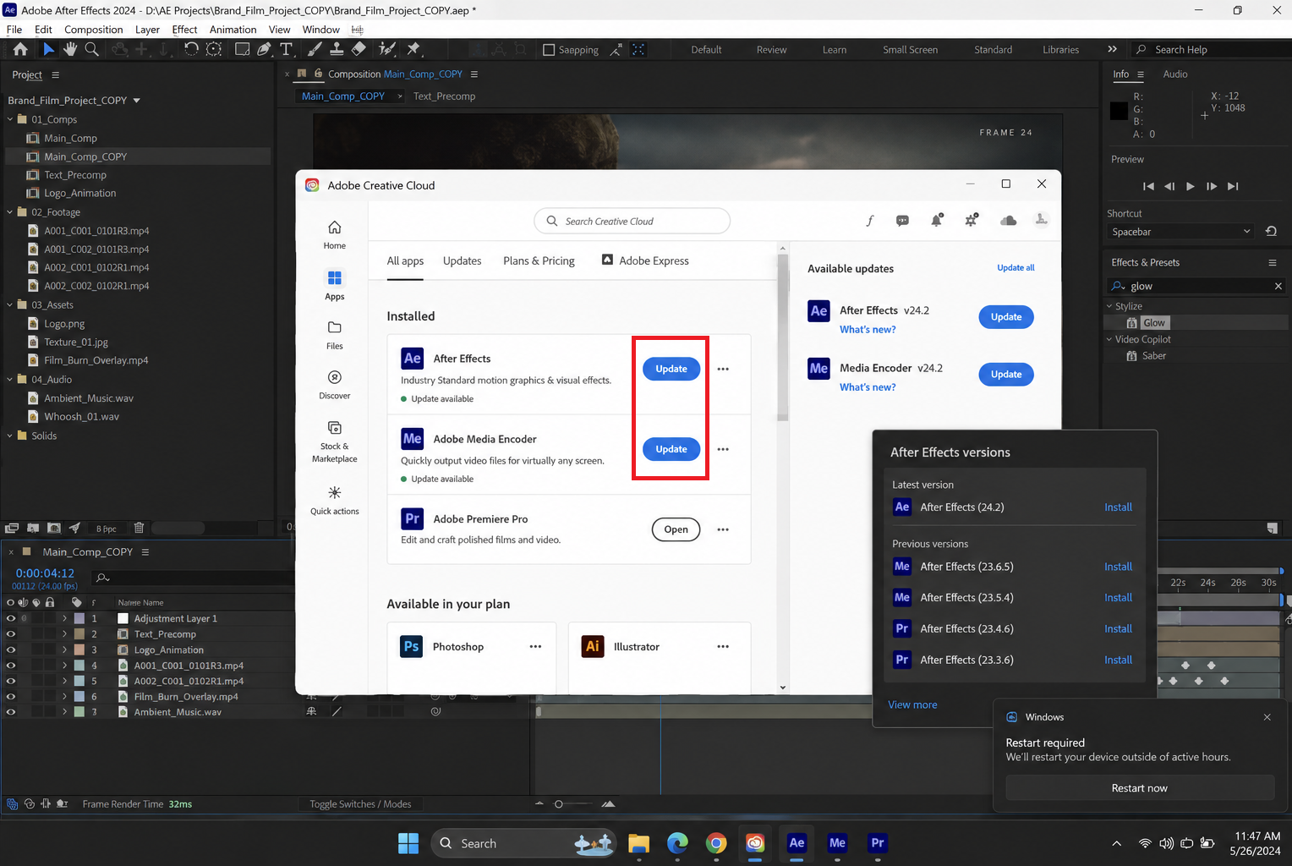The image size is (1292, 866).
Task: Switch to Updates tab in Creative Cloud
Action: pyautogui.click(x=462, y=260)
